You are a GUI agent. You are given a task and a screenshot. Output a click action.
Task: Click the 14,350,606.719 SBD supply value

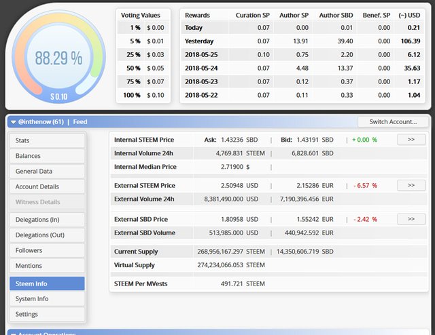pyautogui.click(x=305, y=252)
